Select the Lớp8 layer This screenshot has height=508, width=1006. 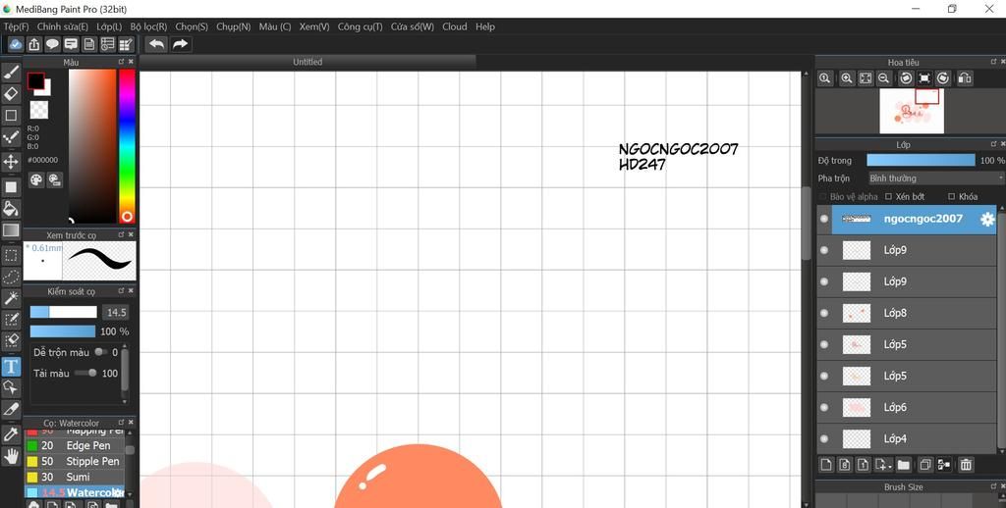click(906, 313)
